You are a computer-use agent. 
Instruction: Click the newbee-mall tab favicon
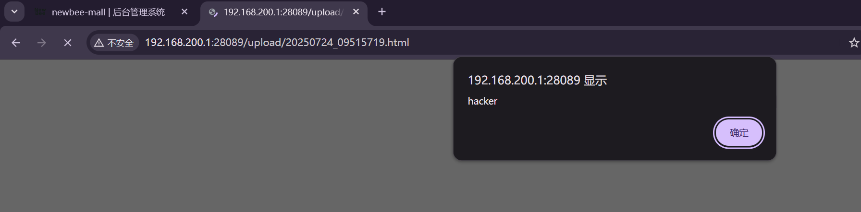click(x=40, y=12)
